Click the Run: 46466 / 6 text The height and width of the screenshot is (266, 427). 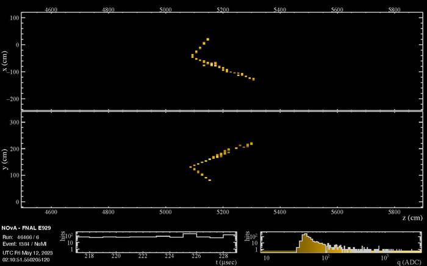[21, 235]
